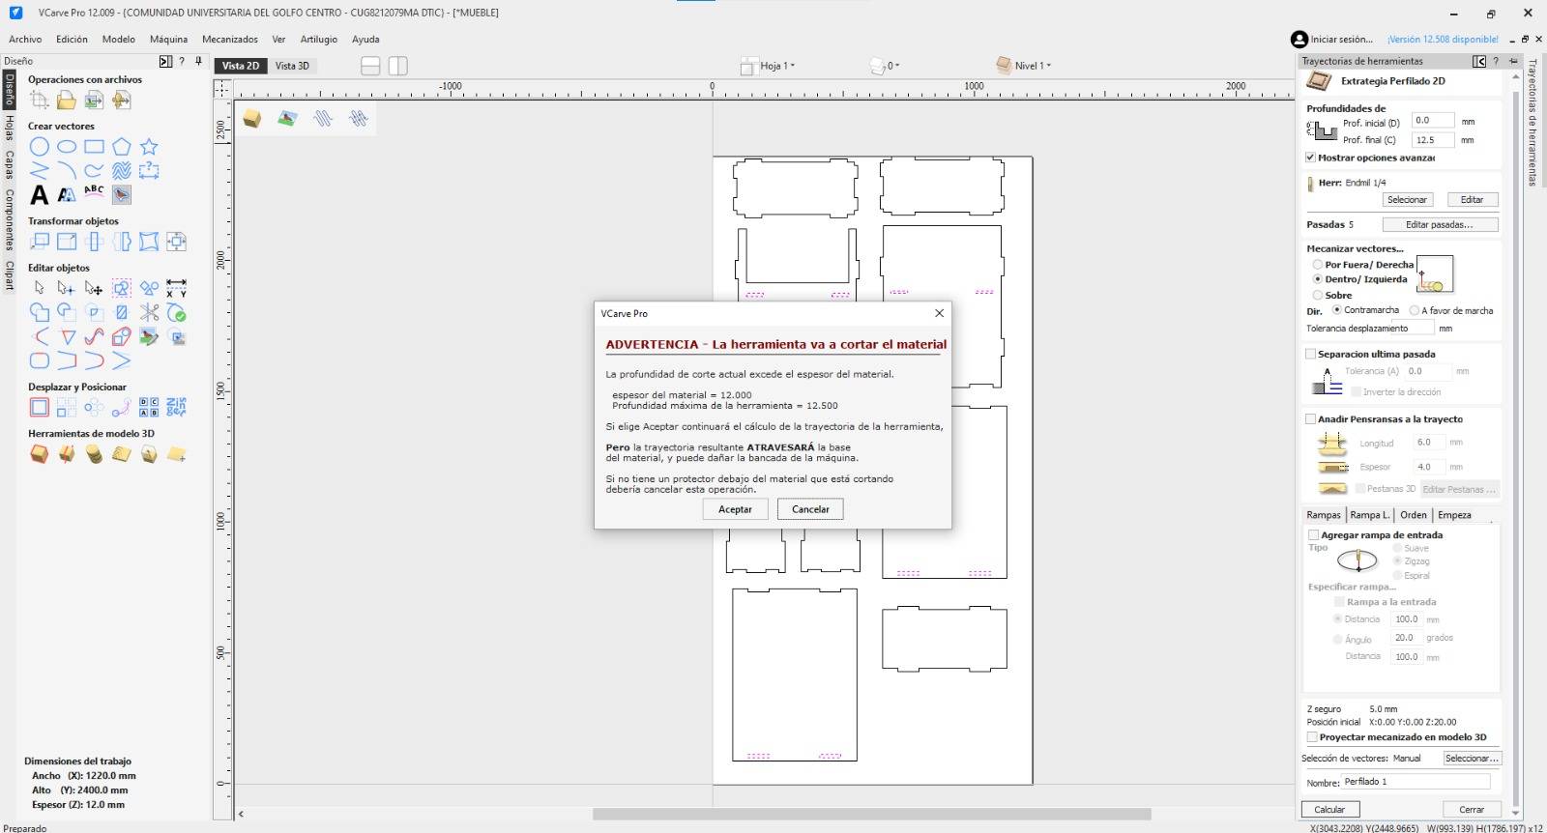Open the Orden tab
The height and width of the screenshot is (833, 1547).
click(x=1414, y=515)
